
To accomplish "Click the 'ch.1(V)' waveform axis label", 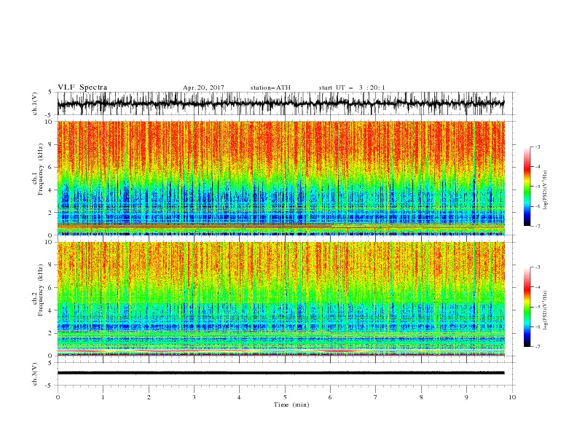I will pos(35,103).
